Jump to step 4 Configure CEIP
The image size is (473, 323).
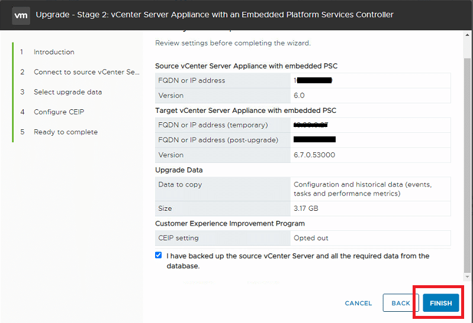[52, 112]
